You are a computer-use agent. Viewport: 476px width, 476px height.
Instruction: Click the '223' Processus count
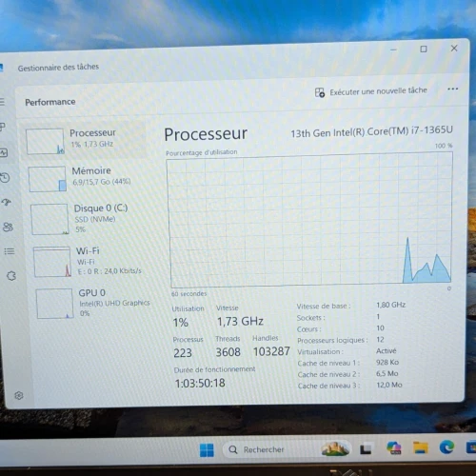pyautogui.click(x=183, y=353)
